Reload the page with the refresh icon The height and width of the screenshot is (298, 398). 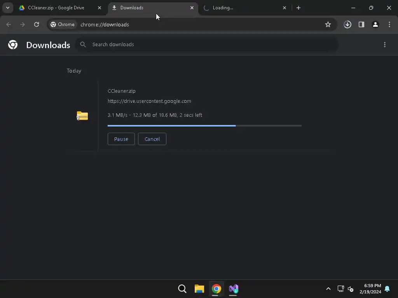(x=37, y=24)
